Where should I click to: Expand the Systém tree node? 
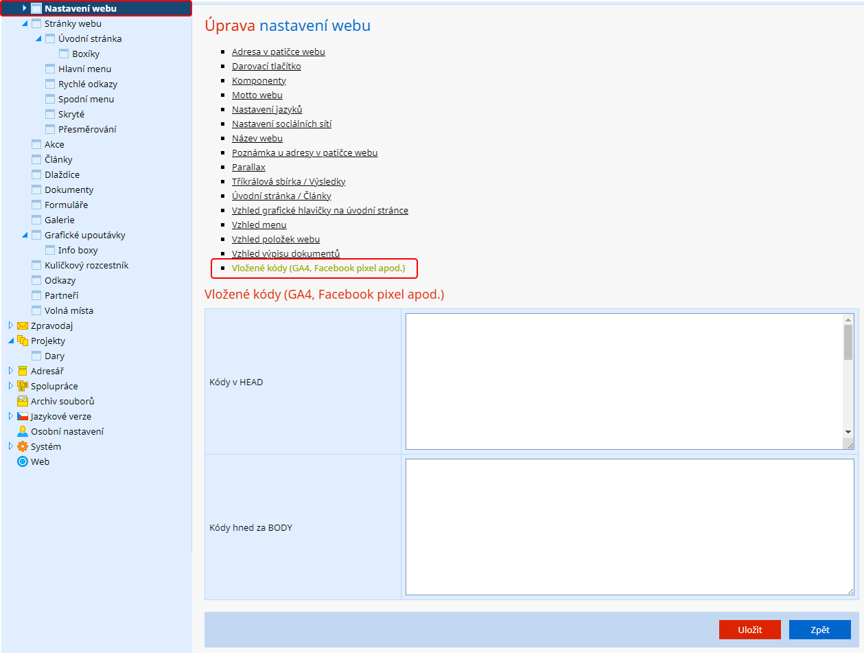click(11, 446)
